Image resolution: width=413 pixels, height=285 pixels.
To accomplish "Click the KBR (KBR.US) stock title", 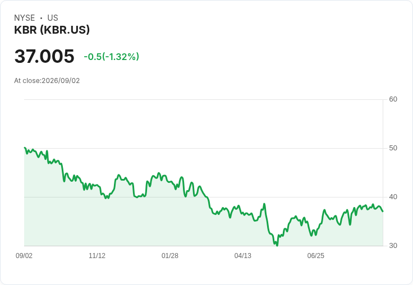I will pyautogui.click(x=52, y=30).
